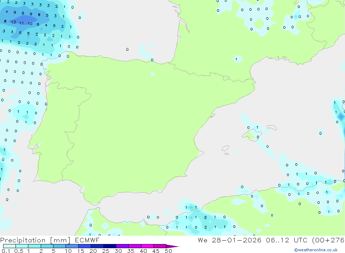Viewport: 345px width, 253px height.
Task: Select the 35–40 mm violet legend swatch
Action: point(135,246)
